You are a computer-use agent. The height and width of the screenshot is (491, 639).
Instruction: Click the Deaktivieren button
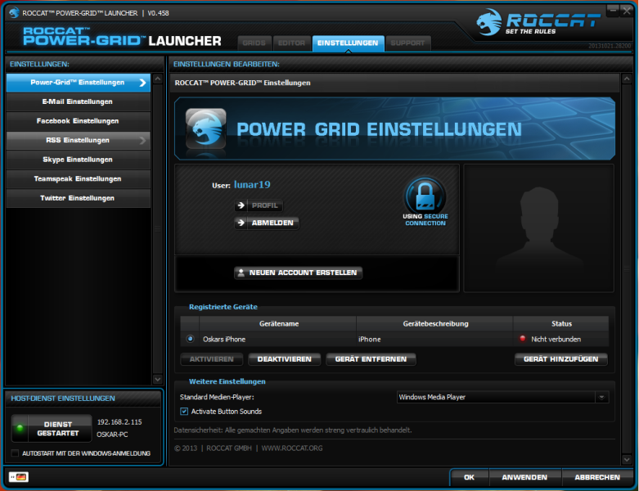(285, 359)
